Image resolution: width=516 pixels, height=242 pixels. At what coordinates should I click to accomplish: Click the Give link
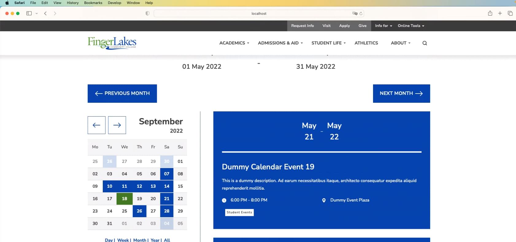tap(362, 26)
